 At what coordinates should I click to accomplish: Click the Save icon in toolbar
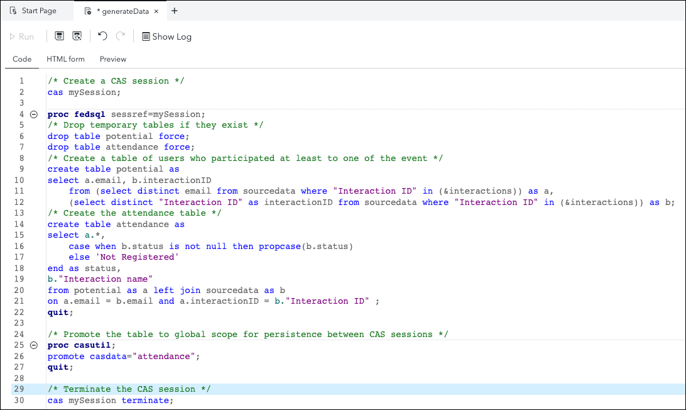[59, 36]
